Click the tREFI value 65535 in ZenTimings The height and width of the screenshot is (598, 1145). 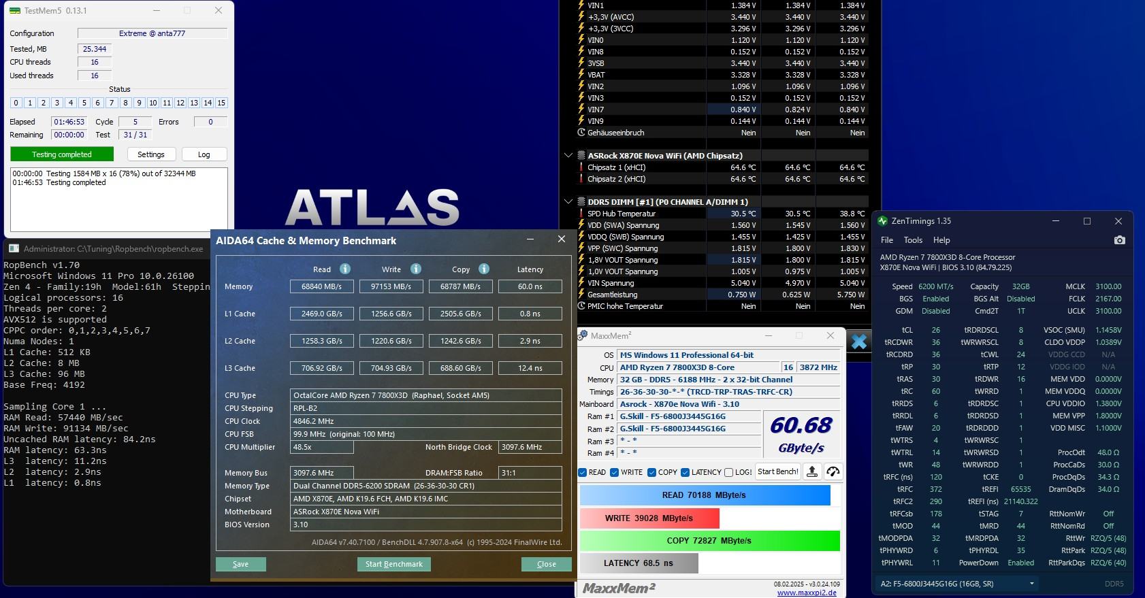1020,489
